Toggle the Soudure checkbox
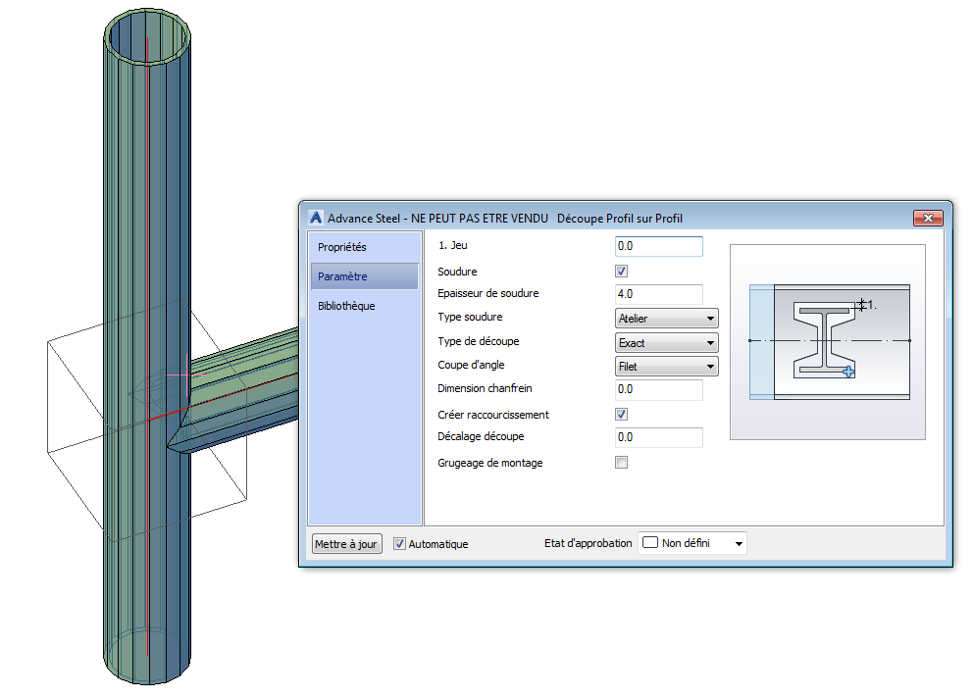This screenshot has height=698, width=974. pos(621,272)
